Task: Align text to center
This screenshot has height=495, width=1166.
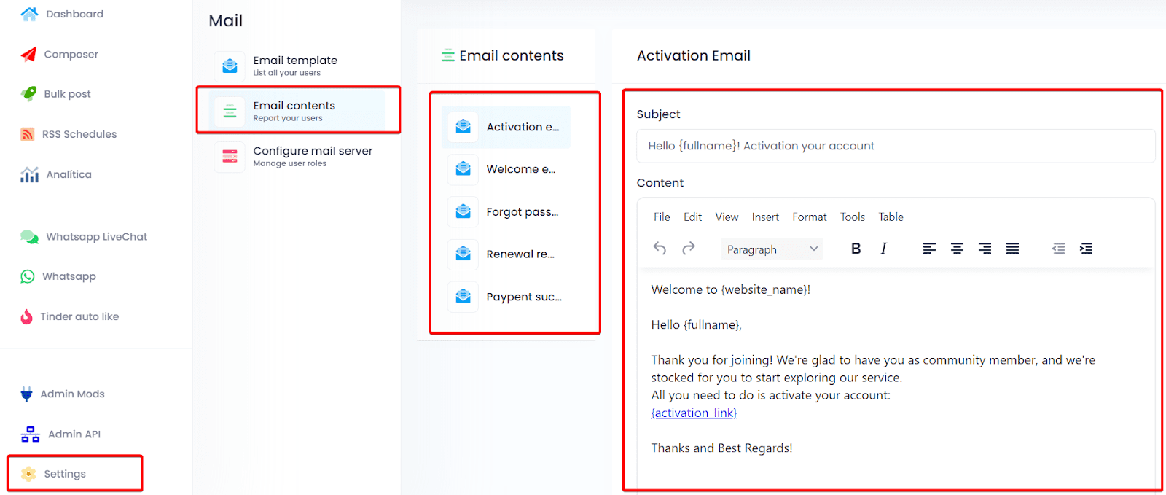Action: pyautogui.click(x=957, y=249)
